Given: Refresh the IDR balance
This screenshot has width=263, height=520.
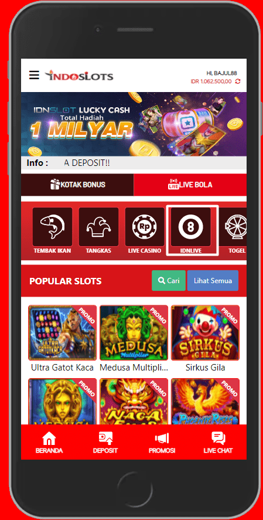Looking at the screenshot, I should click(238, 81).
